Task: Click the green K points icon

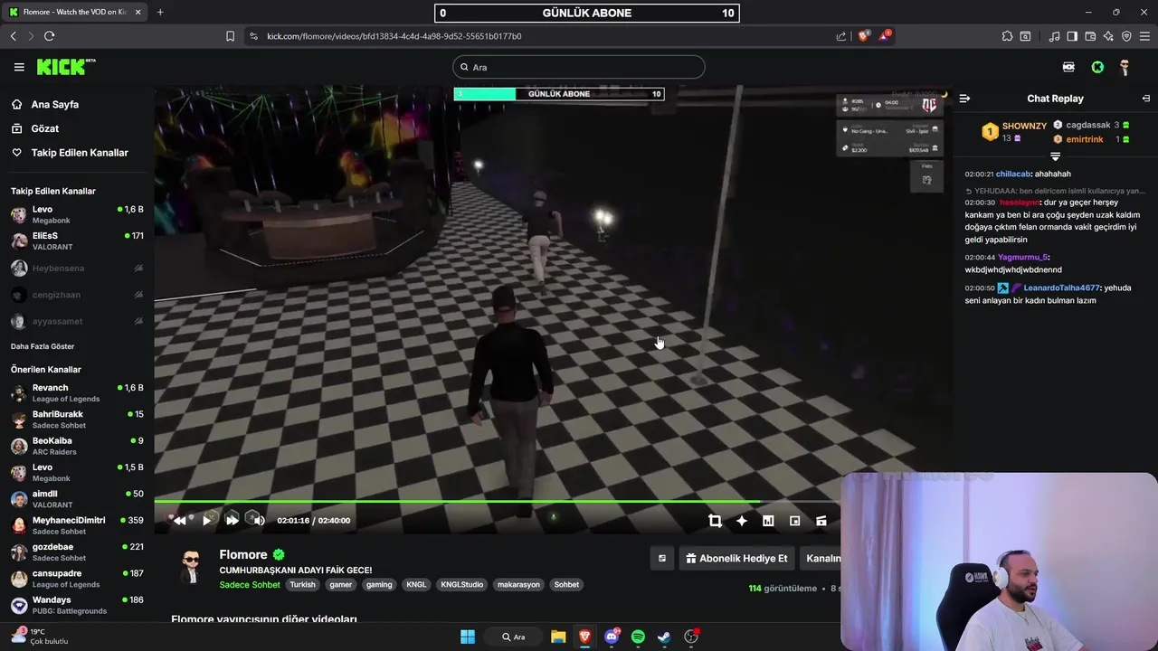Action: [x=1097, y=67]
